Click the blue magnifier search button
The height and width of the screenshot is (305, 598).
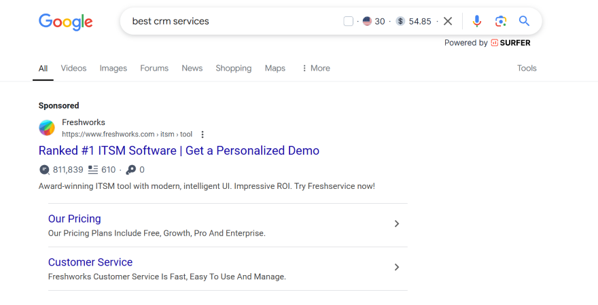(524, 21)
